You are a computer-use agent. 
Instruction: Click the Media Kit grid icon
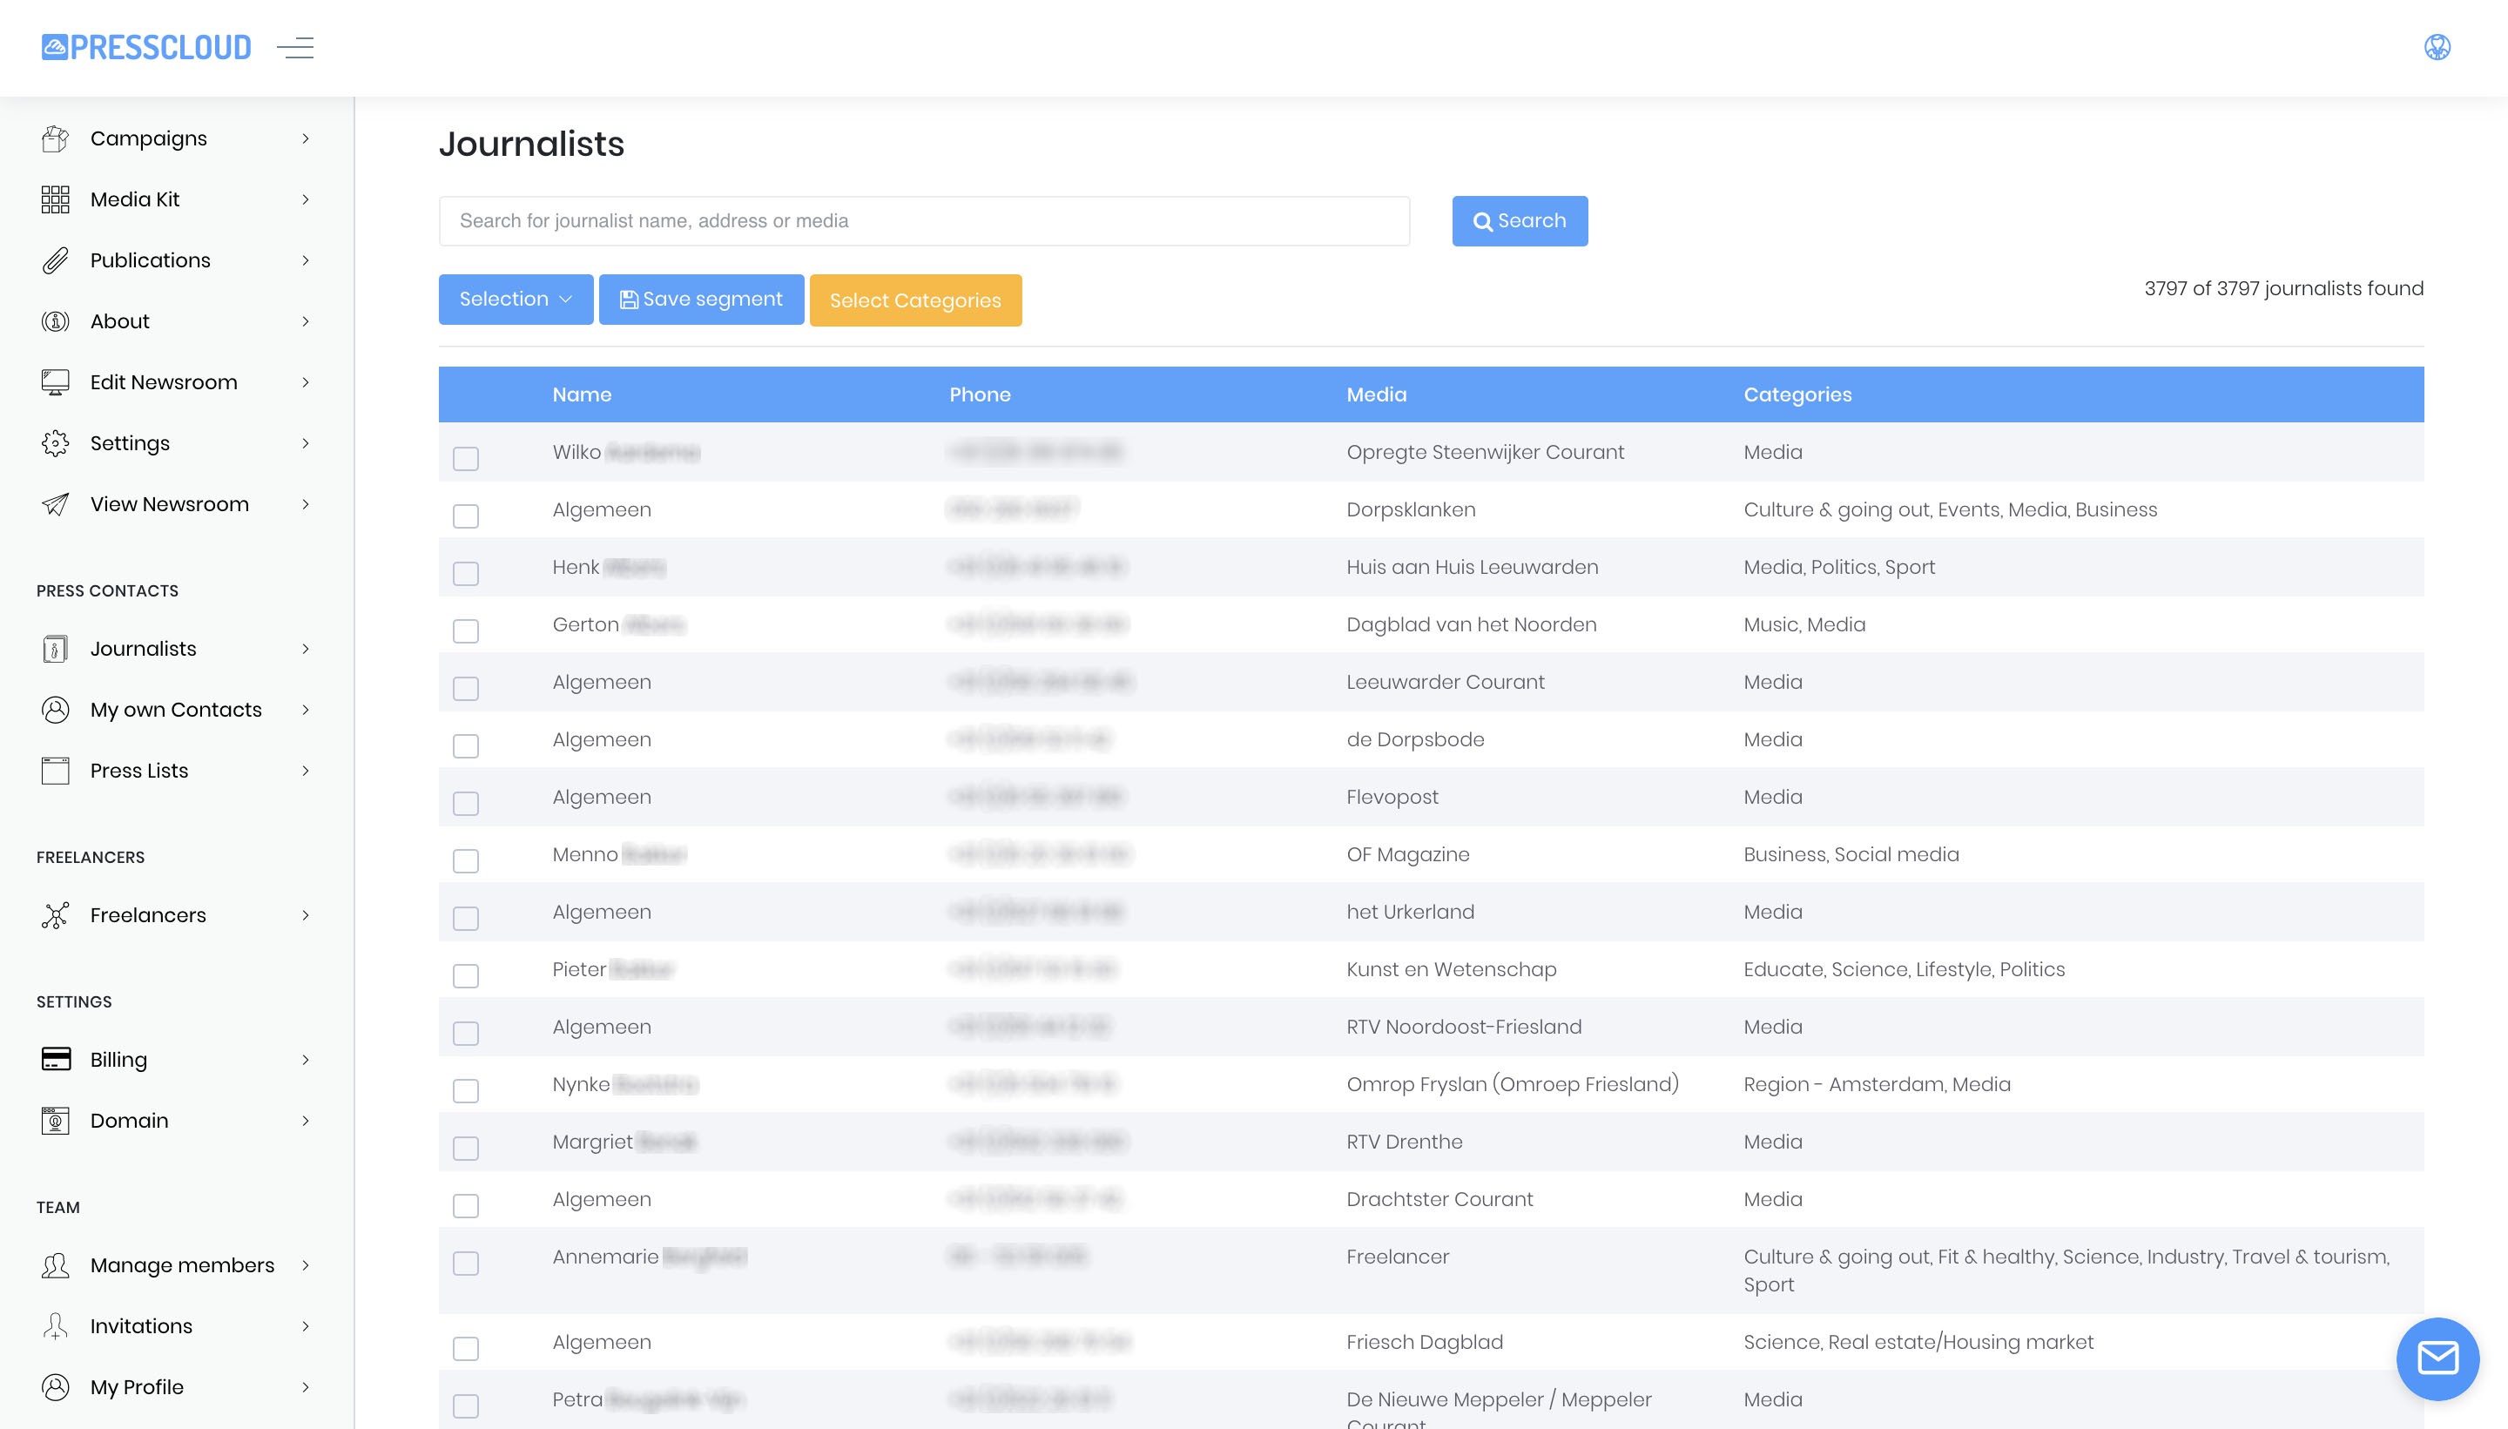(x=55, y=199)
